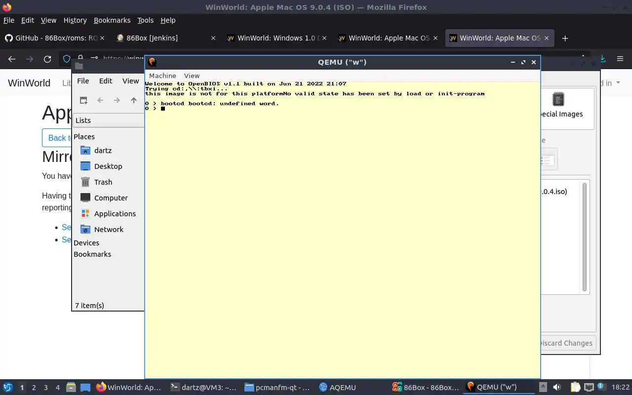Click the volume speaker tray icon
This screenshot has height=395, width=632.
(x=557, y=388)
